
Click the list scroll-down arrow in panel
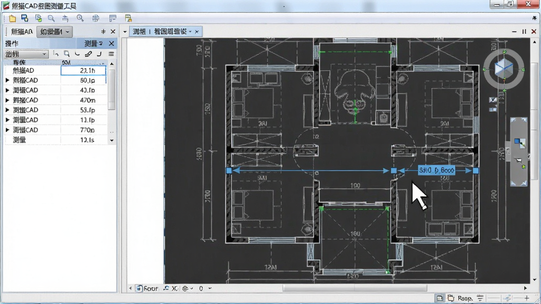tap(112, 140)
